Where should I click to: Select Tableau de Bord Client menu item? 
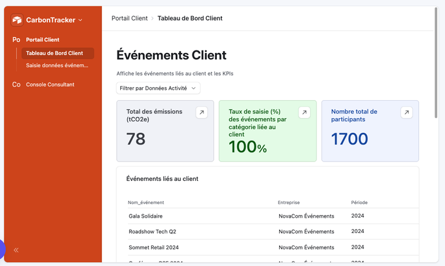[54, 53]
